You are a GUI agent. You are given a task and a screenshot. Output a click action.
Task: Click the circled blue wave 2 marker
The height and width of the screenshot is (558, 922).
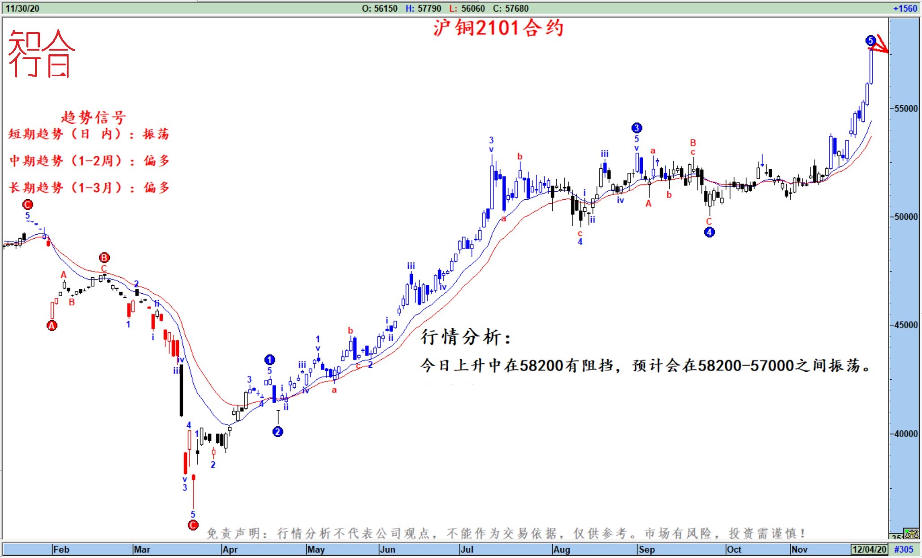point(278,432)
